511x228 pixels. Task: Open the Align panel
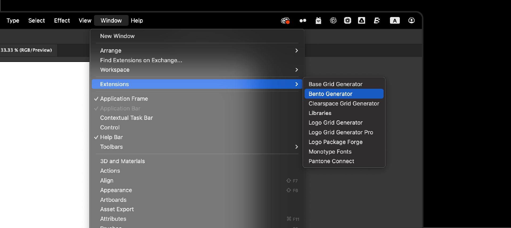coord(197,180)
